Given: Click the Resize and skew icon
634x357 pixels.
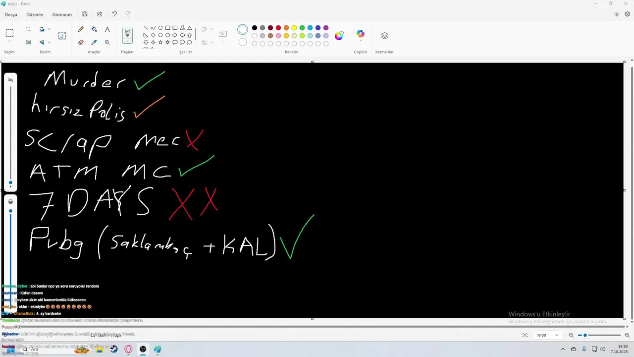Looking at the screenshot, I should 62,36.
